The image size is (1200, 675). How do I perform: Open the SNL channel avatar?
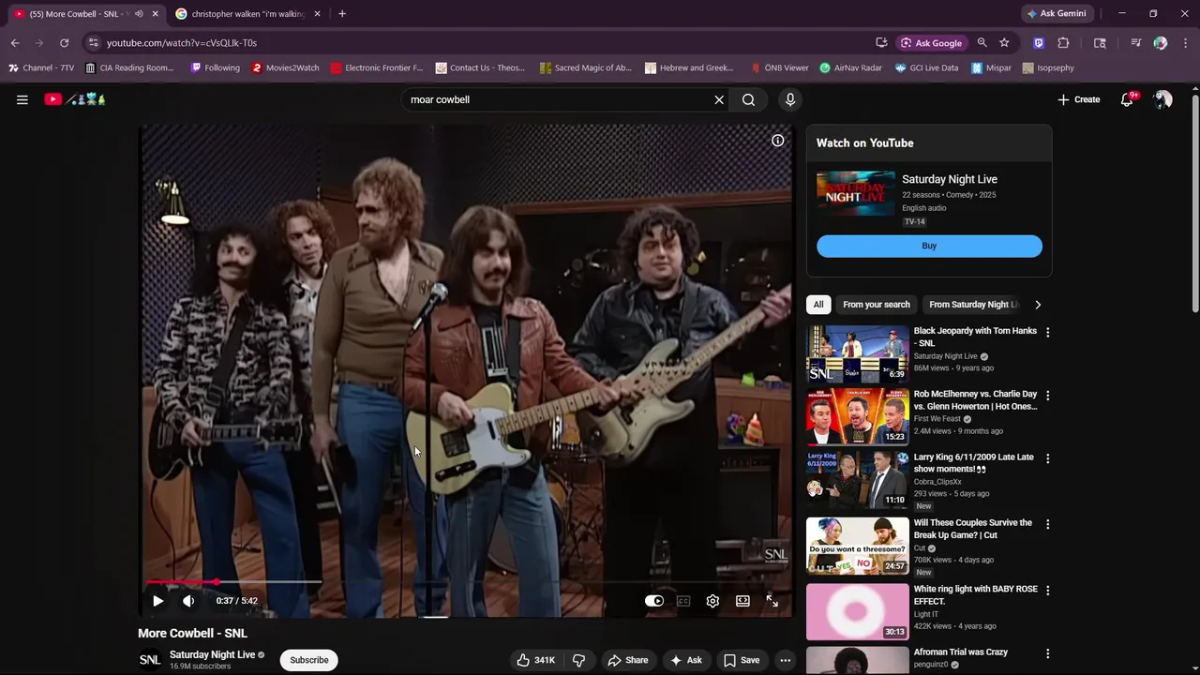click(150, 660)
